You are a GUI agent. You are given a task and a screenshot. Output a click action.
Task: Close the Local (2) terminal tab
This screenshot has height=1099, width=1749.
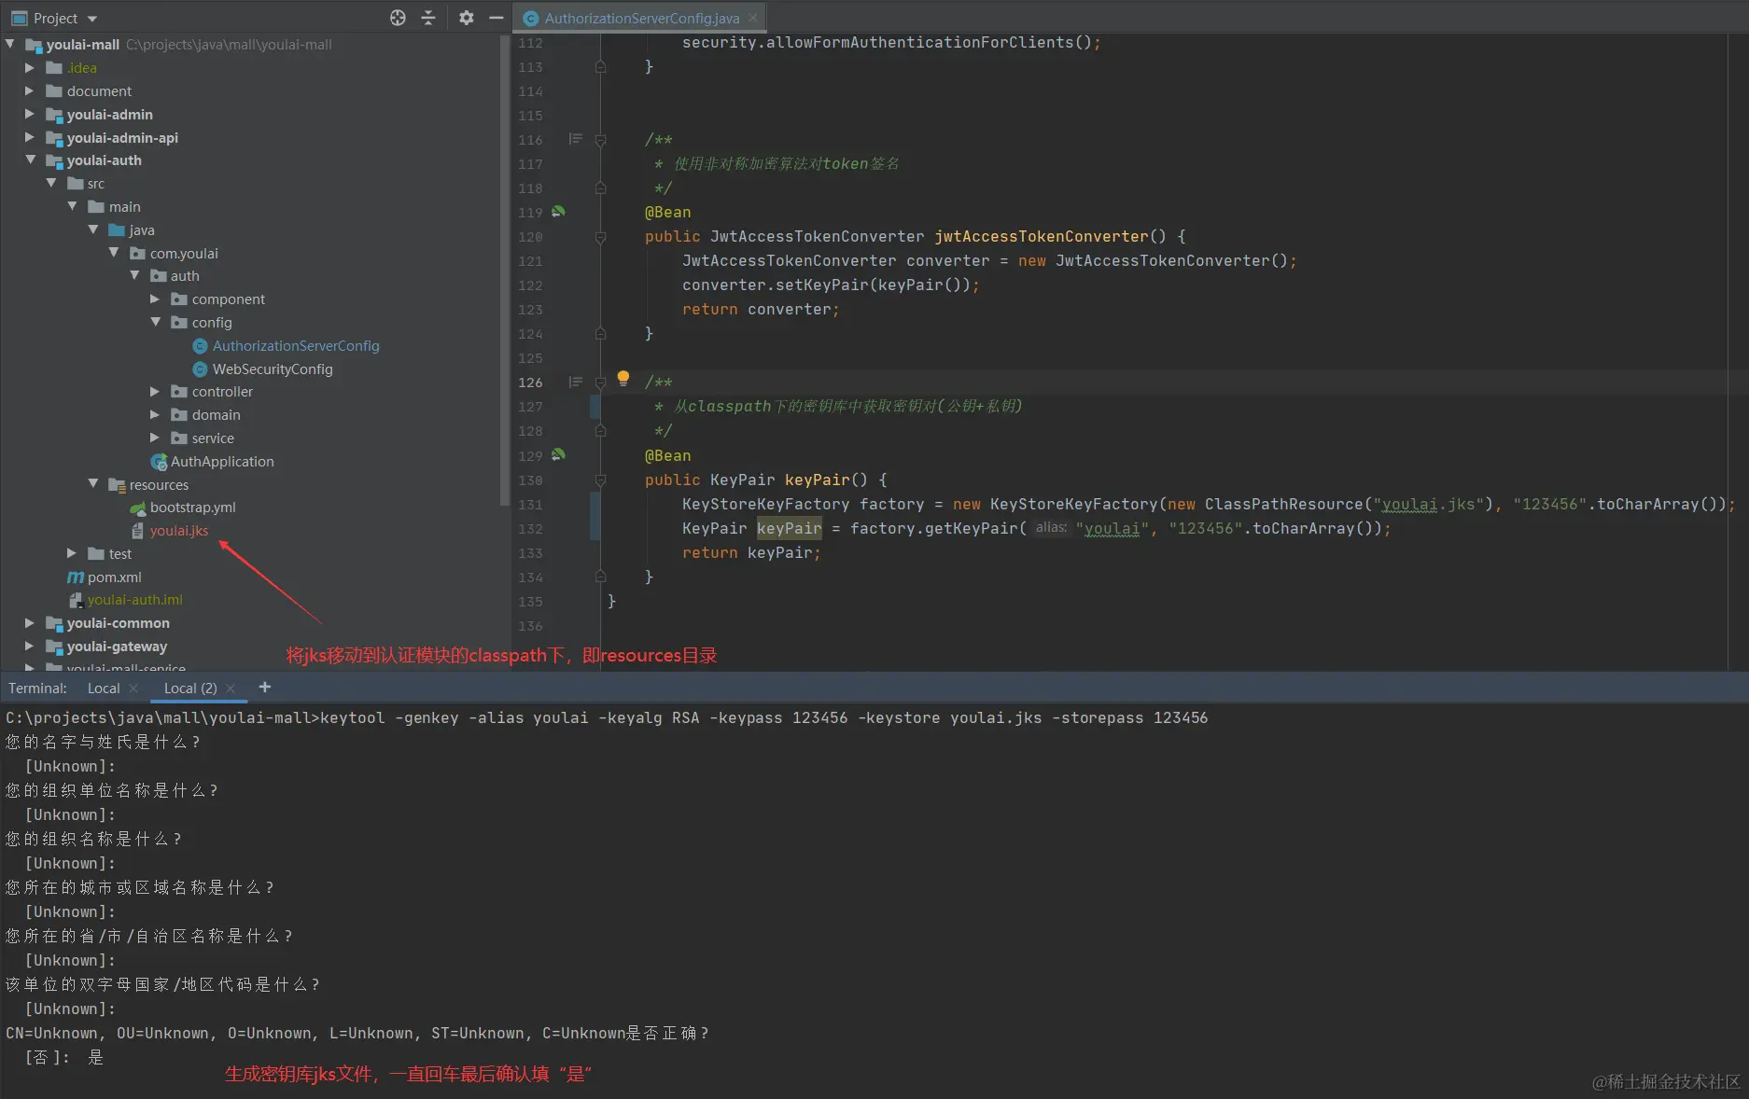point(231,689)
